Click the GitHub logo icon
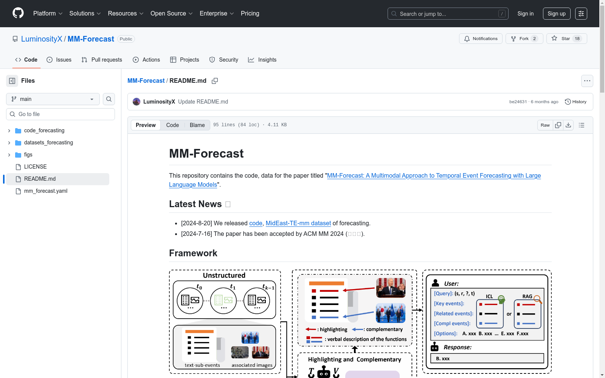605x378 pixels. (18, 13)
